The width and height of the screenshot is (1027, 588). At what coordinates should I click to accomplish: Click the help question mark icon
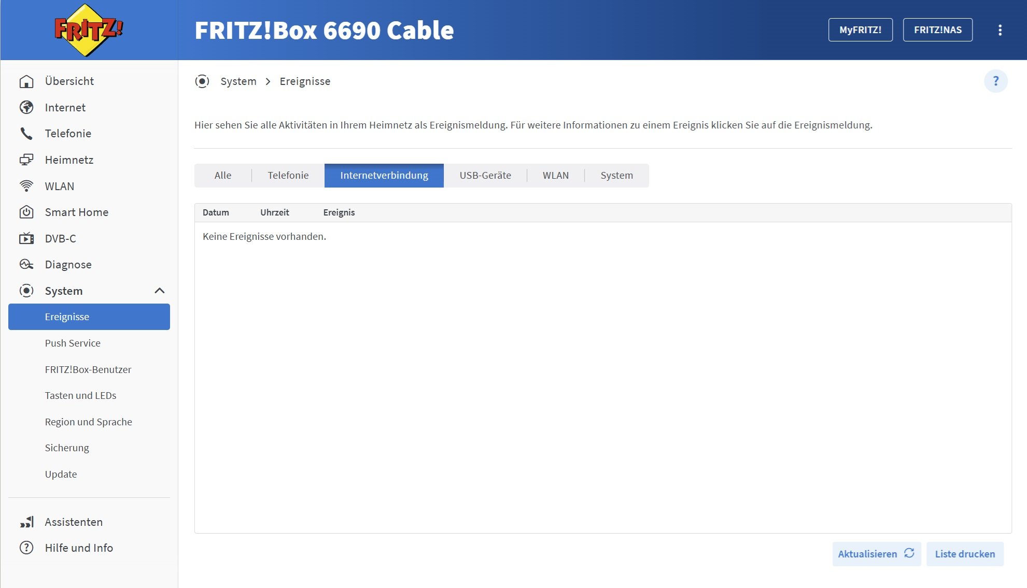(x=995, y=81)
